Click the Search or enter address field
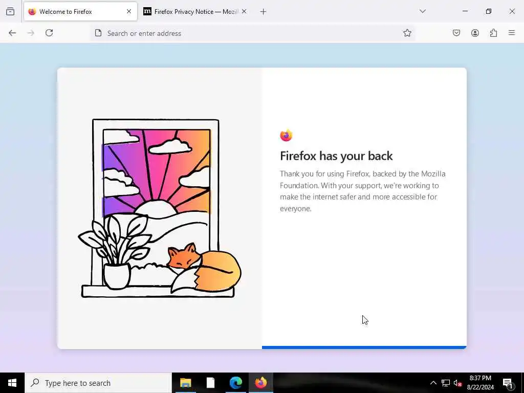 pos(252,33)
